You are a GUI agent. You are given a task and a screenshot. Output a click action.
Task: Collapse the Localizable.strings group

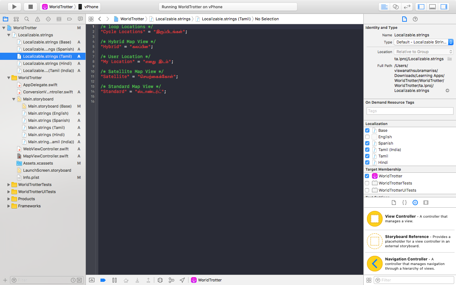pyautogui.click(x=9, y=35)
